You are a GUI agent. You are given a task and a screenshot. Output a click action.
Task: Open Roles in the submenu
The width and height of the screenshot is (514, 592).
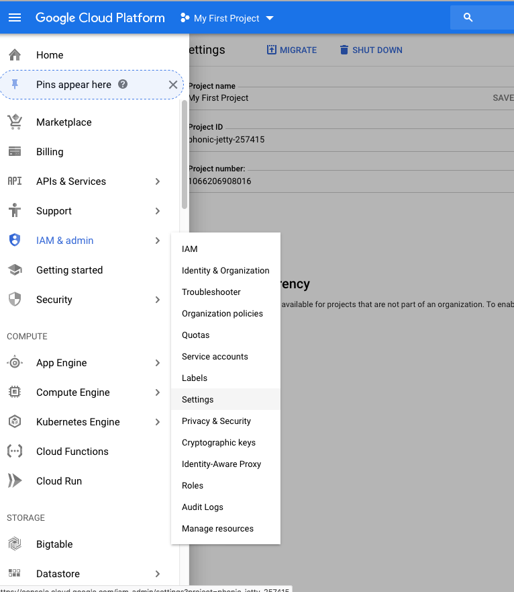pos(225,486)
